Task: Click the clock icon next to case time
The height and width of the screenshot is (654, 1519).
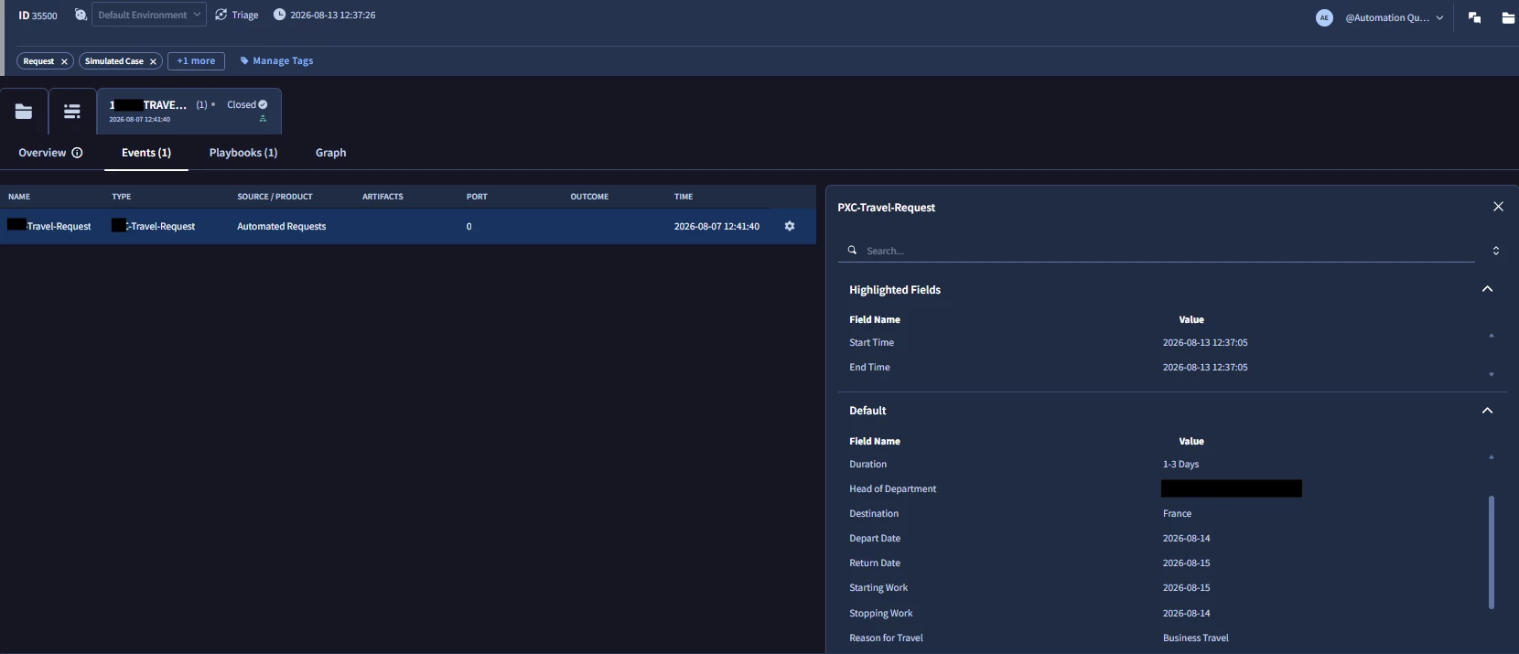Action: [279, 15]
